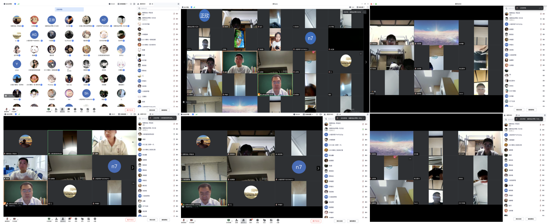Click Invite icon in top-left window toolbar
The height and width of the screenshot is (224, 550).
click(x=56, y=110)
